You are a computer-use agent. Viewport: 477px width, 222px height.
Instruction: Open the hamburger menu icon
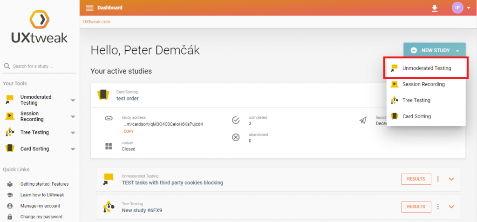click(89, 8)
